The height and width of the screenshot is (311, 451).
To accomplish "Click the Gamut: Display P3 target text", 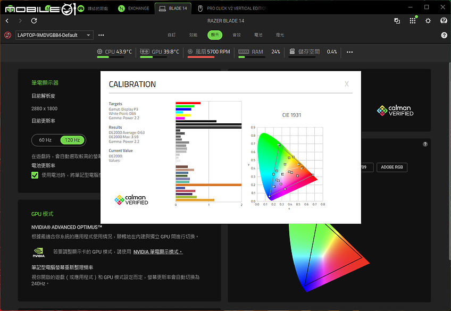I will click(x=123, y=109).
